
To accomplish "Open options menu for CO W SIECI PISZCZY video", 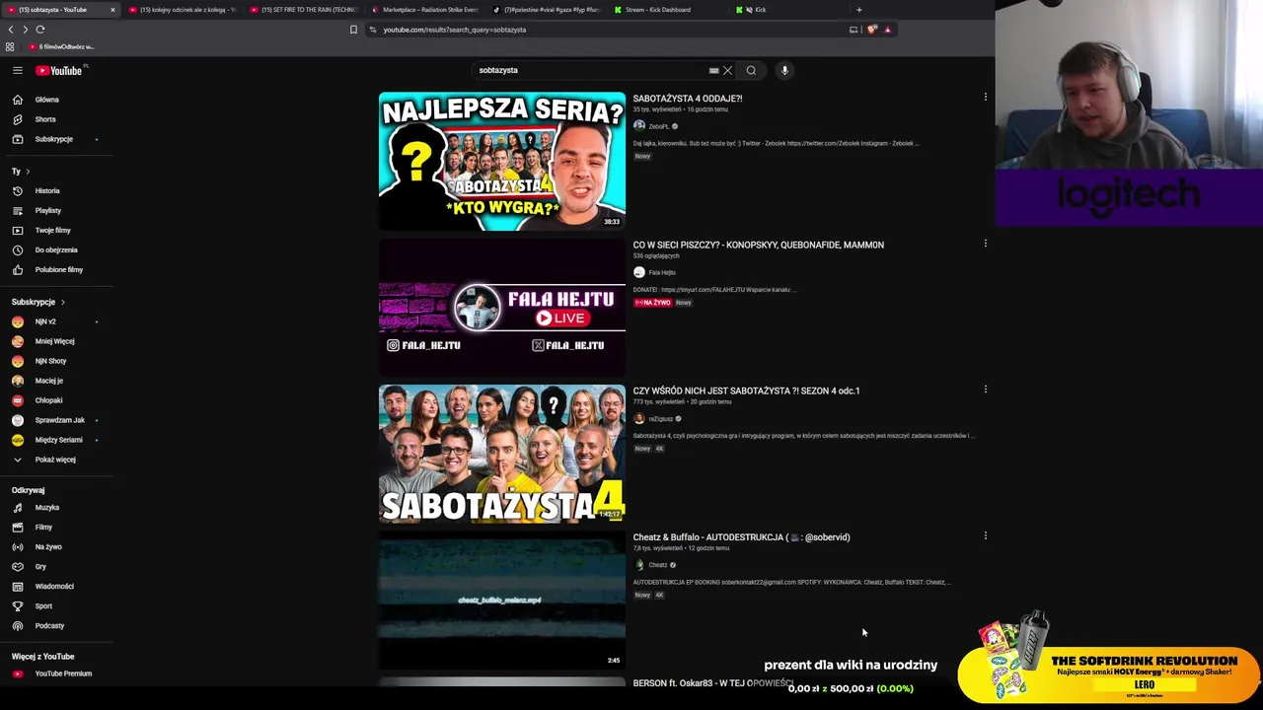I will pyautogui.click(x=985, y=243).
